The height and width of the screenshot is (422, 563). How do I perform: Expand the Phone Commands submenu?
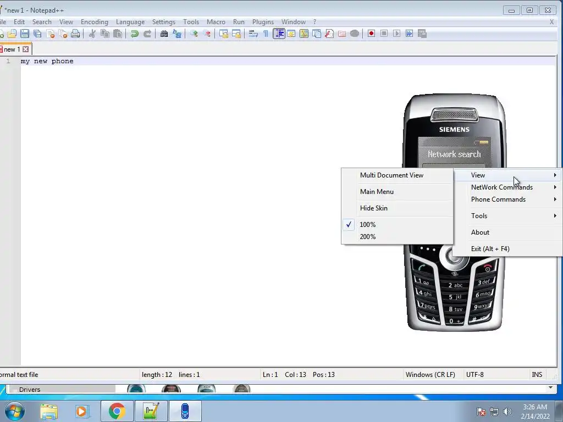[507, 199]
